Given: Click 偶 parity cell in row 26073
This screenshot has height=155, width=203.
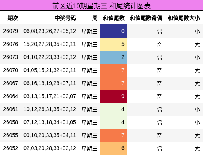Looking at the screenshot, I should coord(160,57).
